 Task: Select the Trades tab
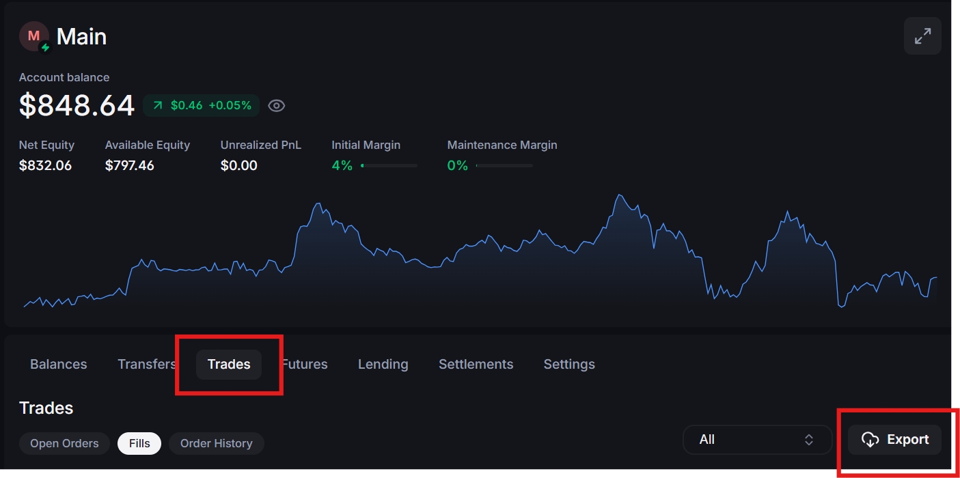pyautogui.click(x=229, y=365)
